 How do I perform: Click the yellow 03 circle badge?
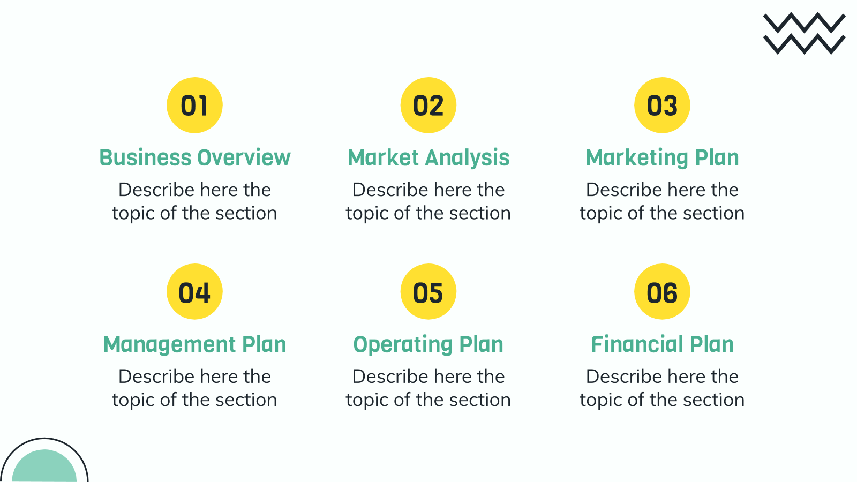pos(662,105)
